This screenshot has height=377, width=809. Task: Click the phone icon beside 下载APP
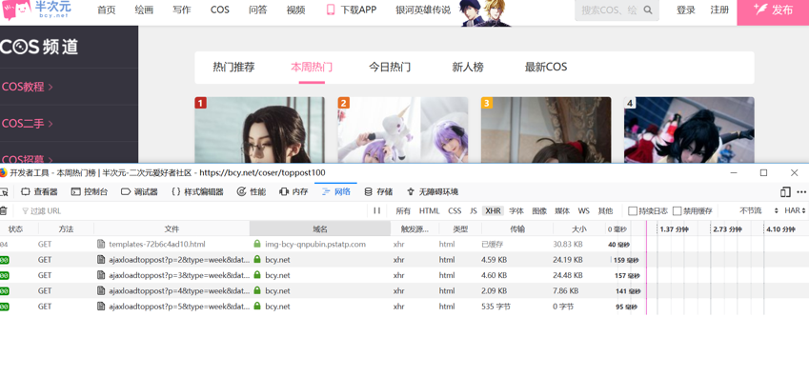[331, 10]
